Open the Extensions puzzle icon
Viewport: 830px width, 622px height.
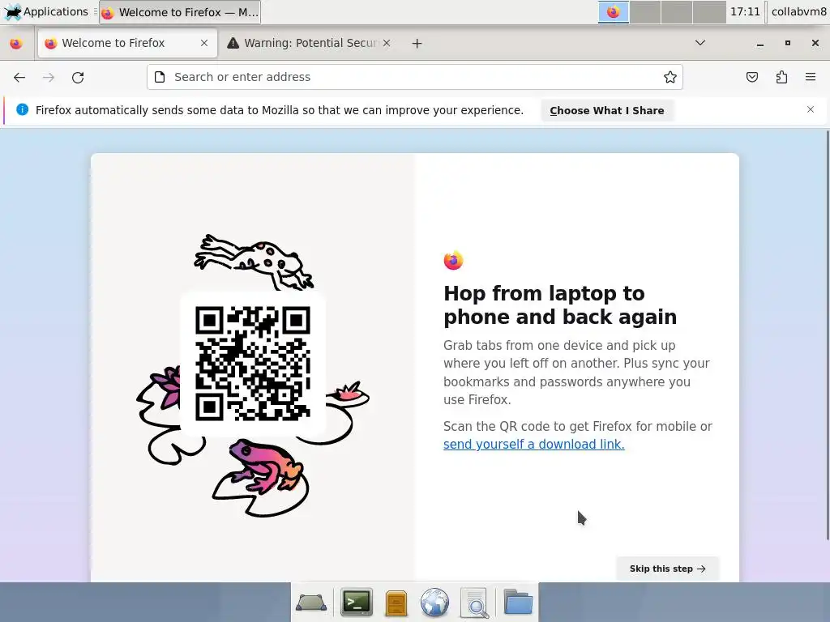[x=781, y=77]
